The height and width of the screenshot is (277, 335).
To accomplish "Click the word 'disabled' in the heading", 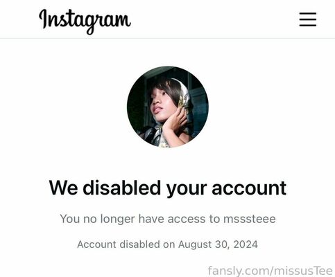I will (122, 188).
